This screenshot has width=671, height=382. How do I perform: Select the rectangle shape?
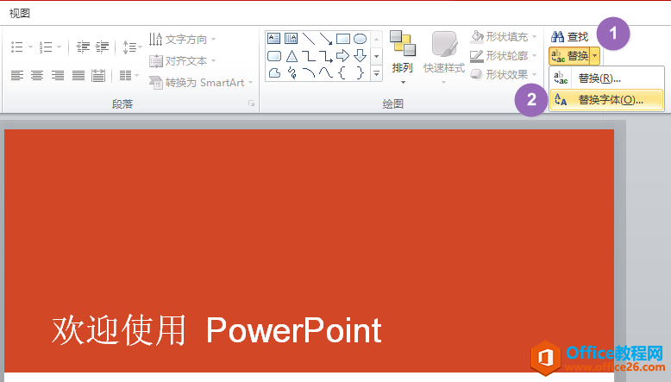pos(343,39)
